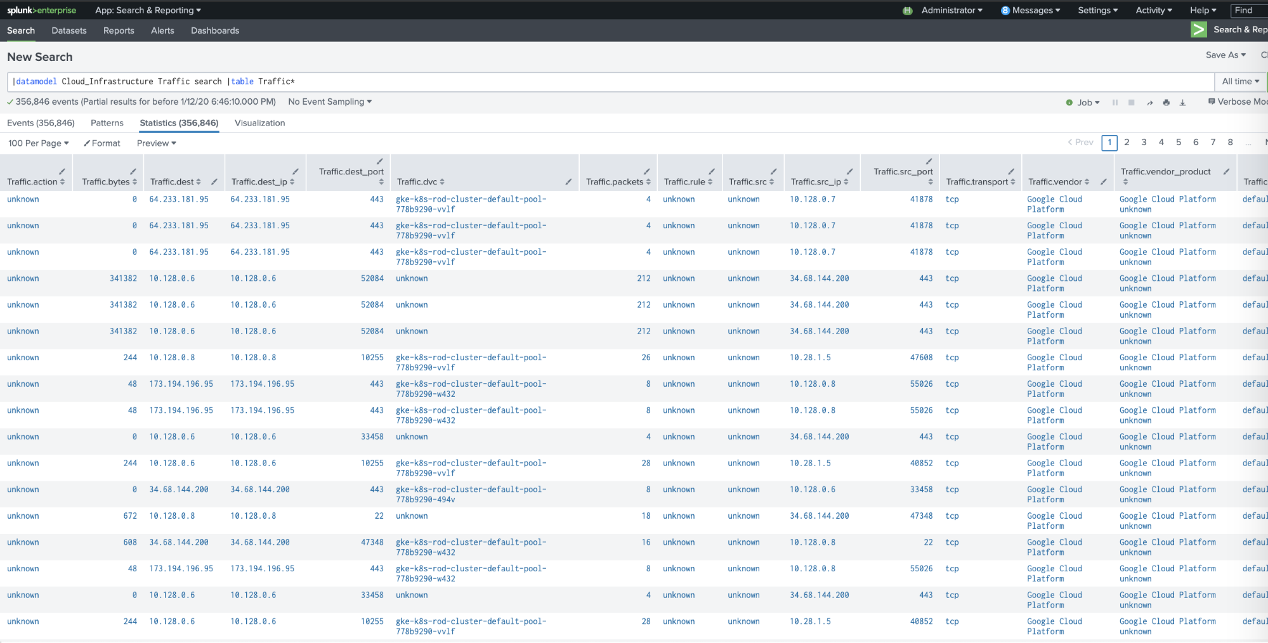Open the Administrator menu

tap(951, 11)
